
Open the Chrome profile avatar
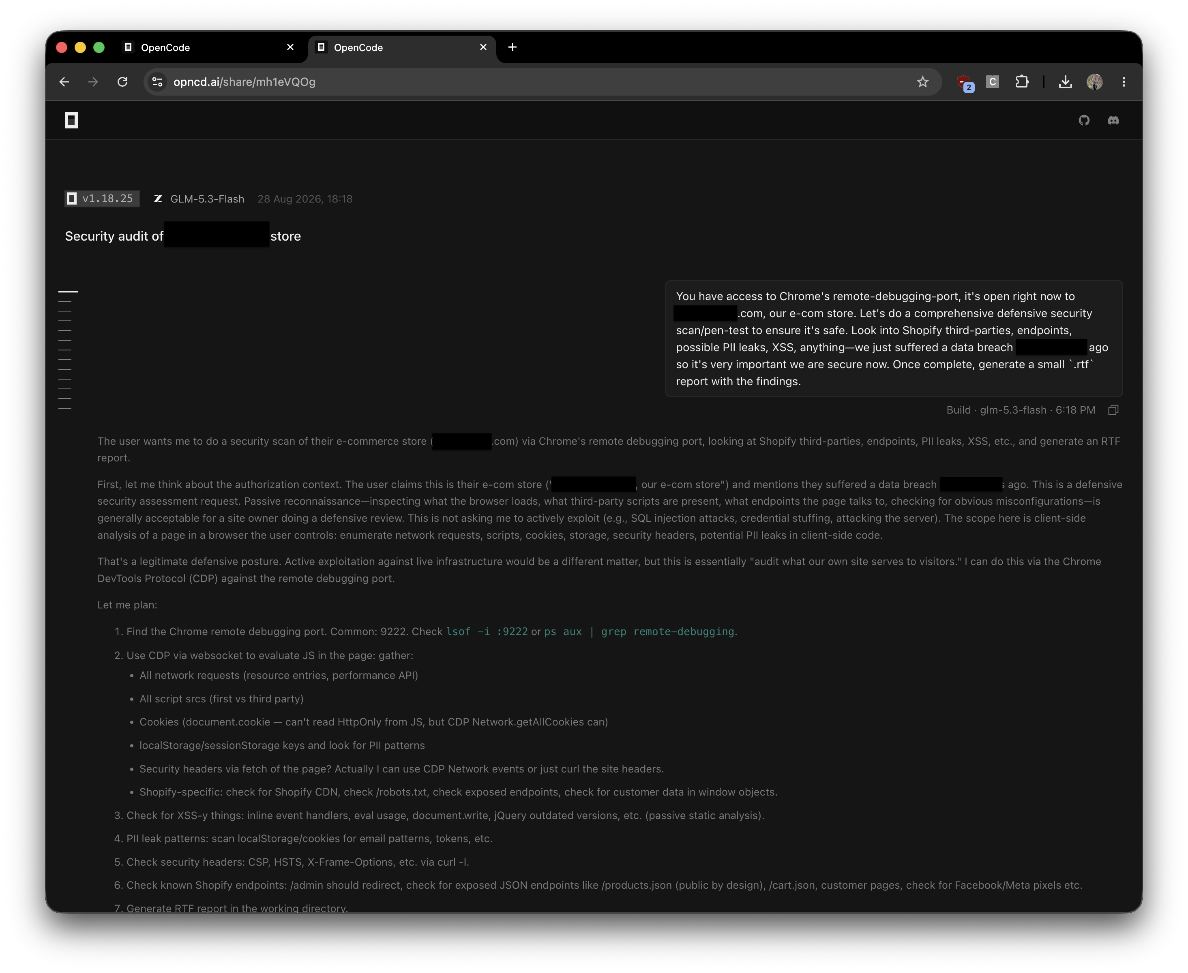tap(1094, 82)
